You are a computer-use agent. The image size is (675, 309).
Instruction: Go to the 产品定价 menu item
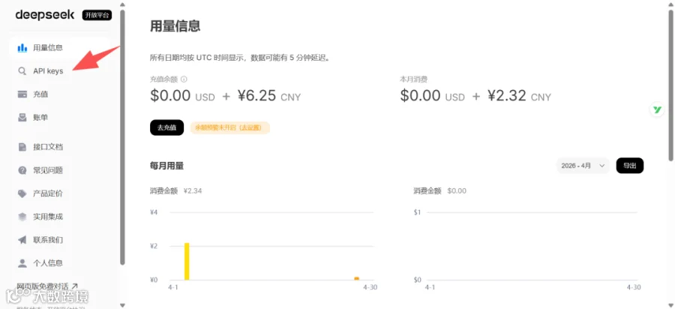[48, 193]
